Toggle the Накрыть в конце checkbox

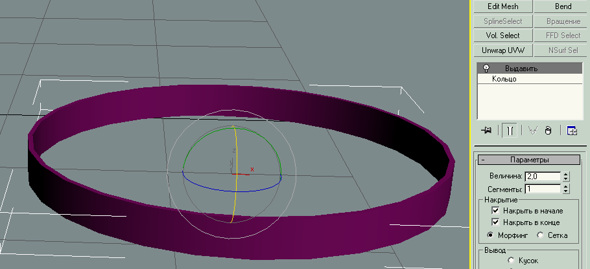click(496, 222)
